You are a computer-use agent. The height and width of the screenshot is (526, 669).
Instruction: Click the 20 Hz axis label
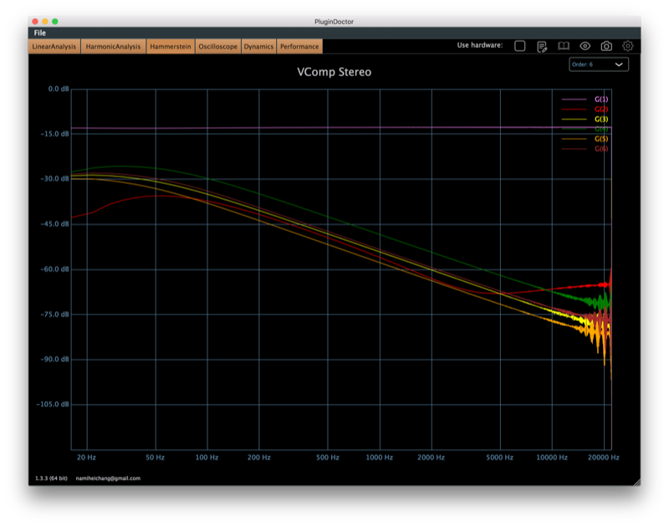pos(86,457)
